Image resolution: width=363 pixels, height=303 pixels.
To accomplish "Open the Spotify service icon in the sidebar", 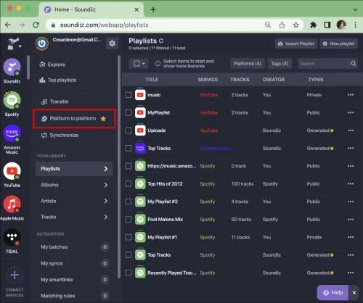I will 12,100.
